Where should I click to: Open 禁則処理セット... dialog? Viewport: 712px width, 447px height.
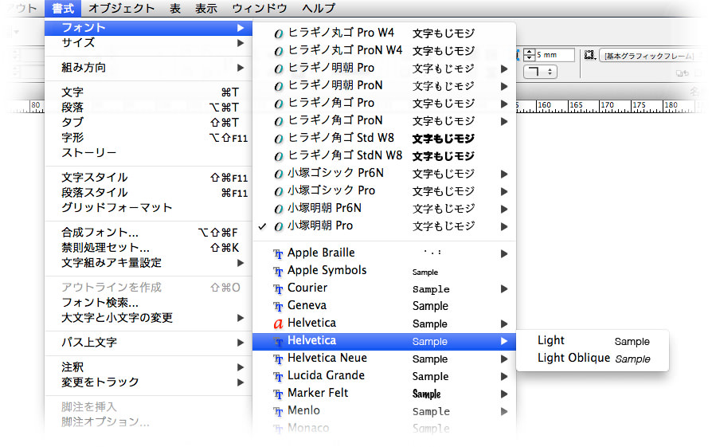[x=148, y=248]
